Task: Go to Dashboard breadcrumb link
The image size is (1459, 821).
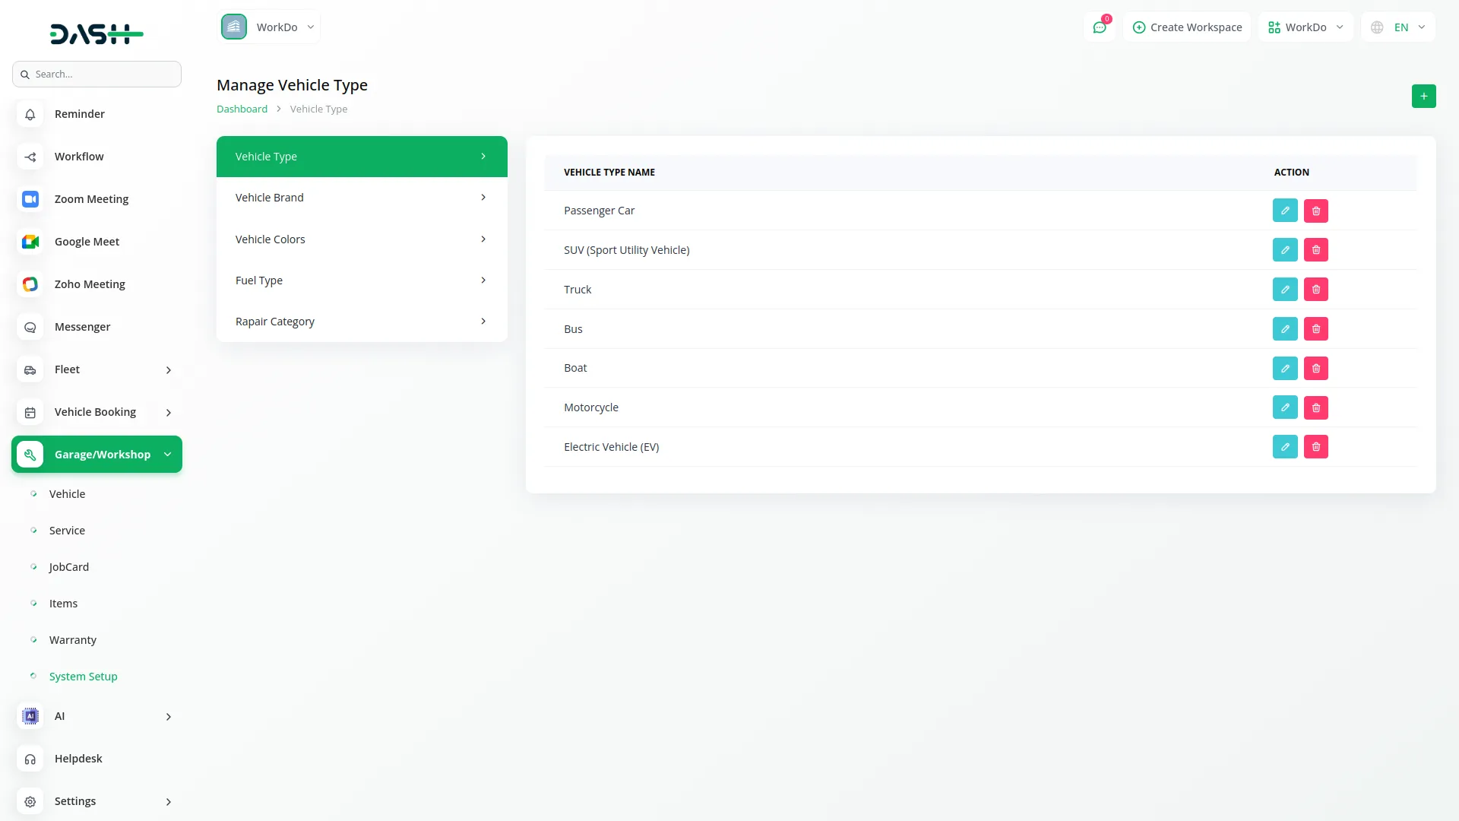Action: click(242, 109)
